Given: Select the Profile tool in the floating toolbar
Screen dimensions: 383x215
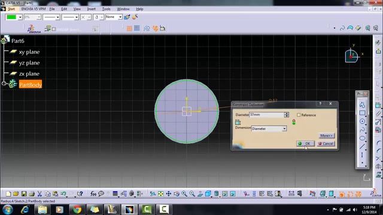Looking at the screenshot, I should pyautogui.click(x=362, y=105).
